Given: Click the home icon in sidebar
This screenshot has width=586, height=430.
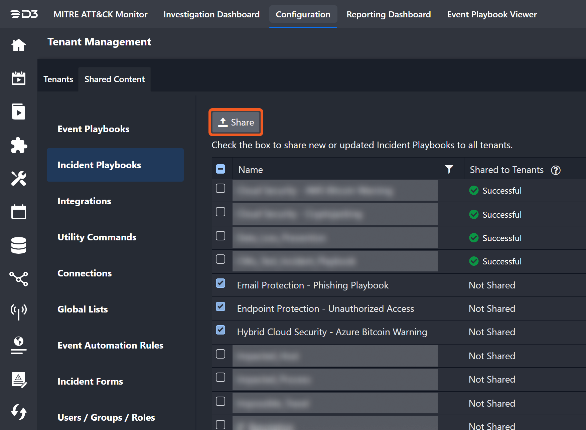Looking at the screenshot, I should click(19, 45).
